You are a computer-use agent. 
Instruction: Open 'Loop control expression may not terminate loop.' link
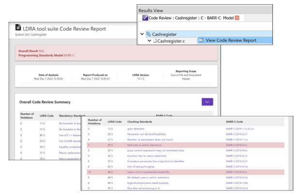[156, 150]
